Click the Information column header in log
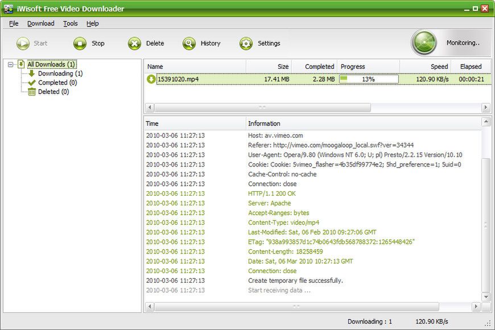The width and height of the screenshot is (495, 330). 364,123
